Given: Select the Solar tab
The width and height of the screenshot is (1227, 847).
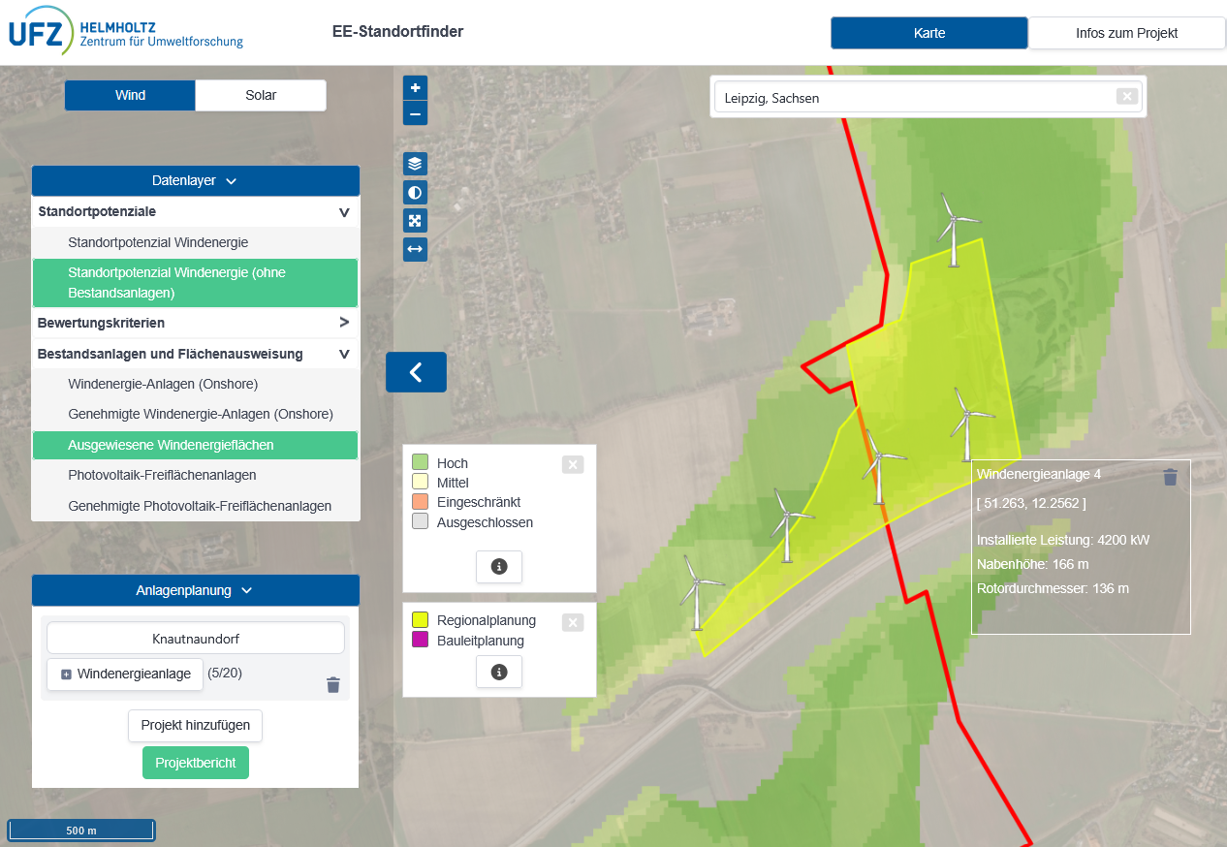Looking at the screenshot, I should pyautogui.click(x=261, y=95).
